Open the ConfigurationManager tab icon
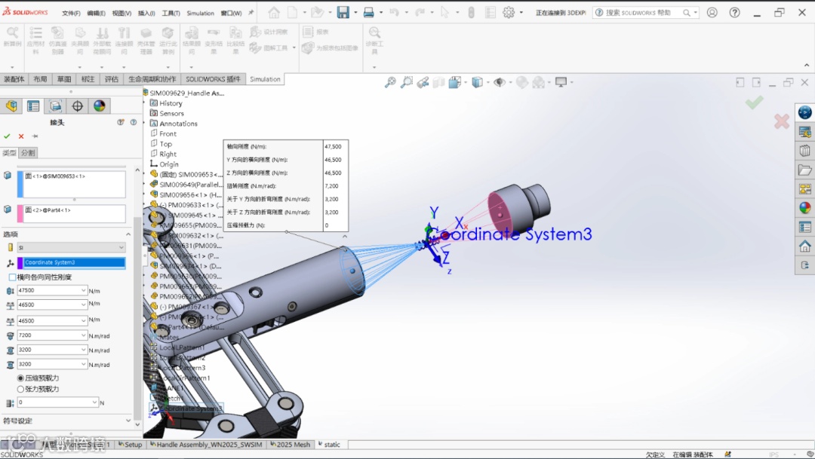 [x=56, y=106]
